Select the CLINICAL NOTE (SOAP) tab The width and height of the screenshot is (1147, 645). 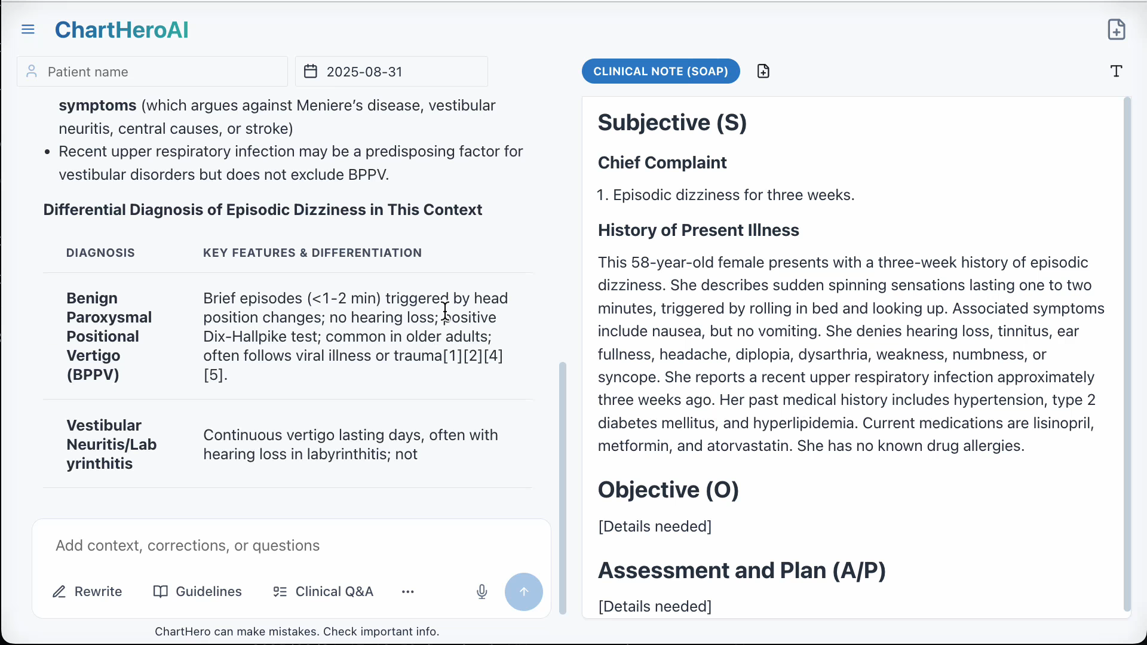tap(660, 71)
